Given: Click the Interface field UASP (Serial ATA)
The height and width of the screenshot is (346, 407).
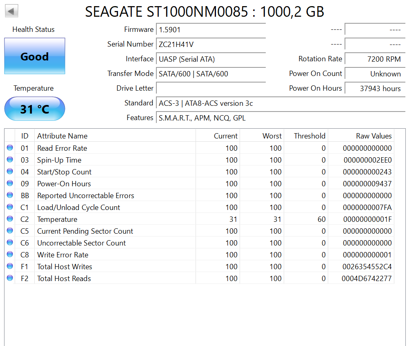Looking at the screenshot, I should (211, 59).
